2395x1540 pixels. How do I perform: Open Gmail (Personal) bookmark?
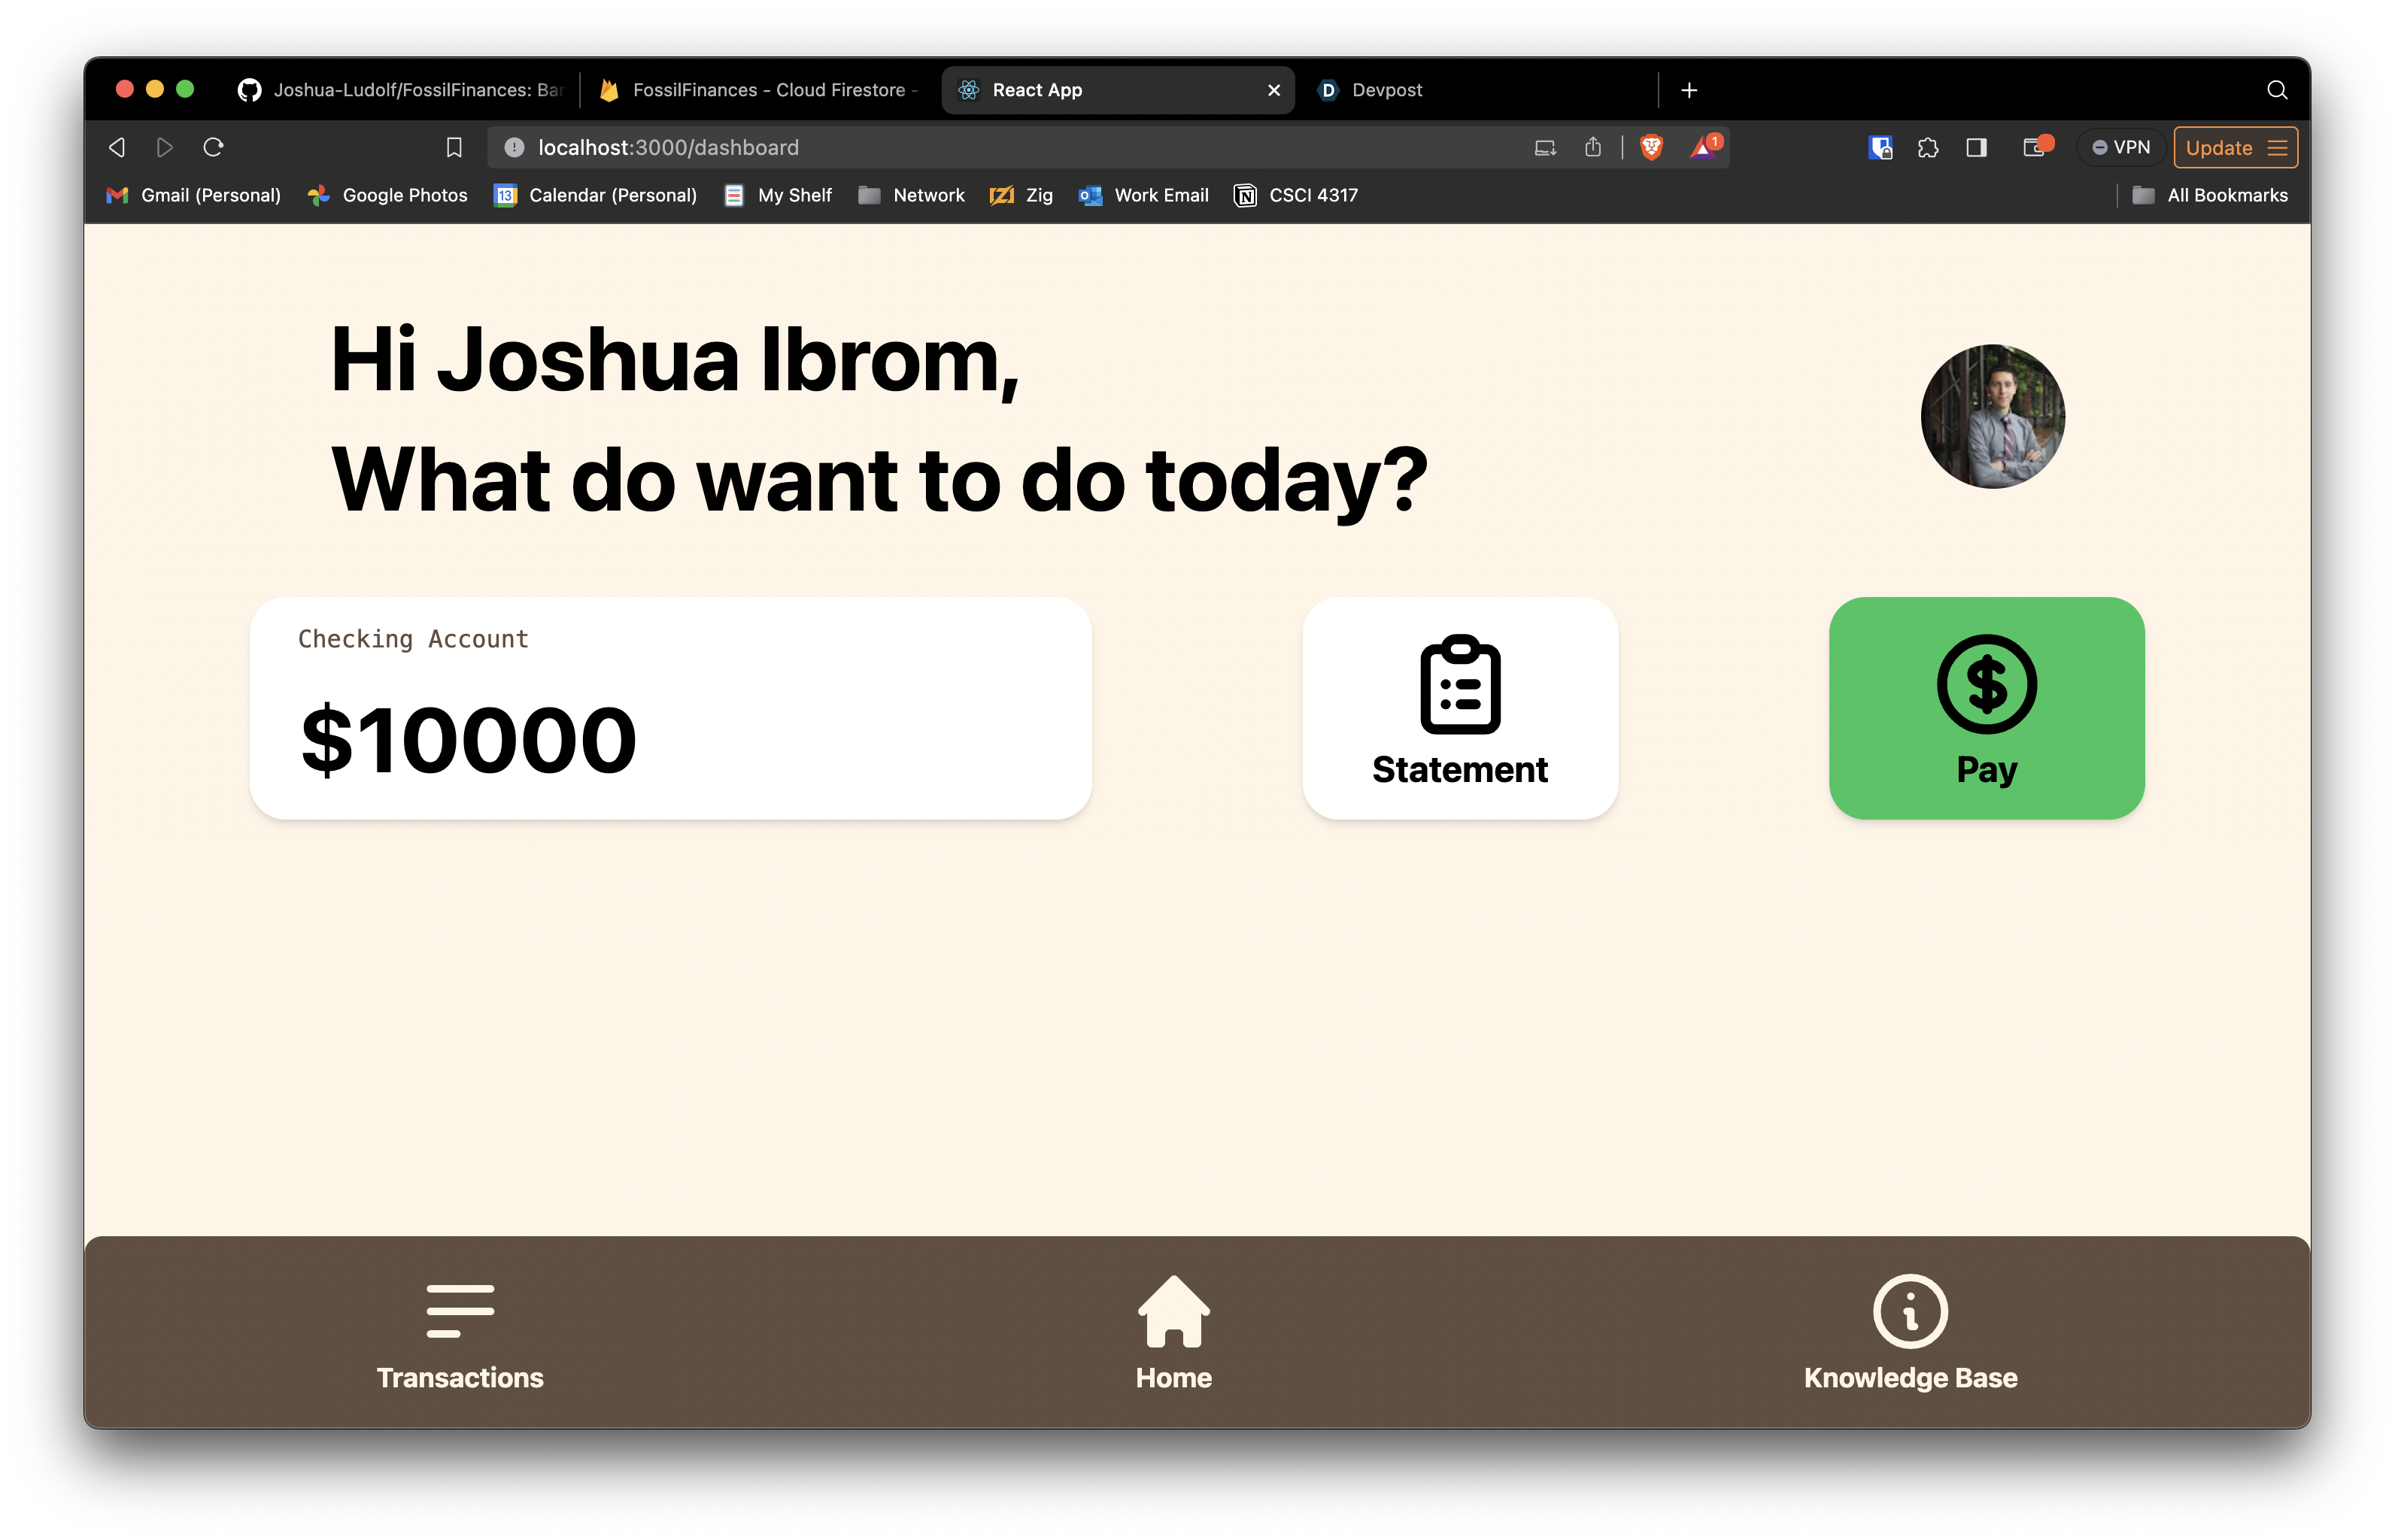194,196
